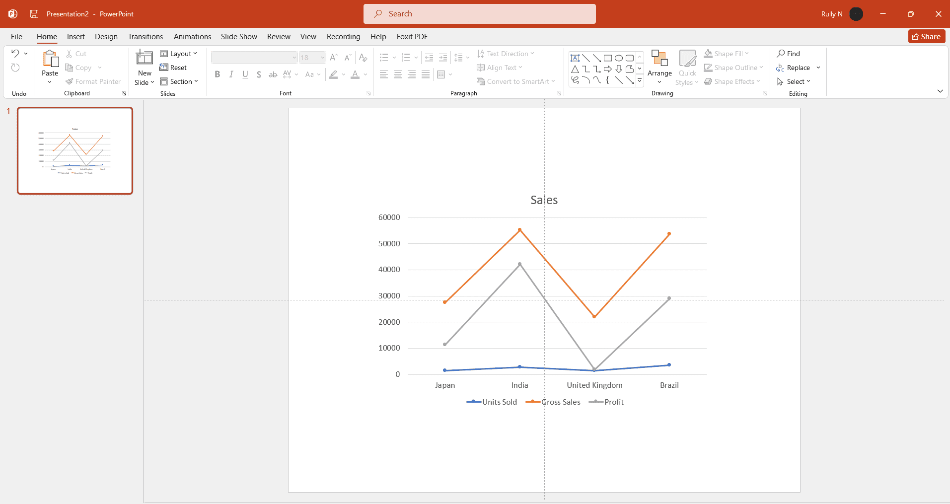Click the Profit legend entry
950x504 pixels.
coord(606,402)
